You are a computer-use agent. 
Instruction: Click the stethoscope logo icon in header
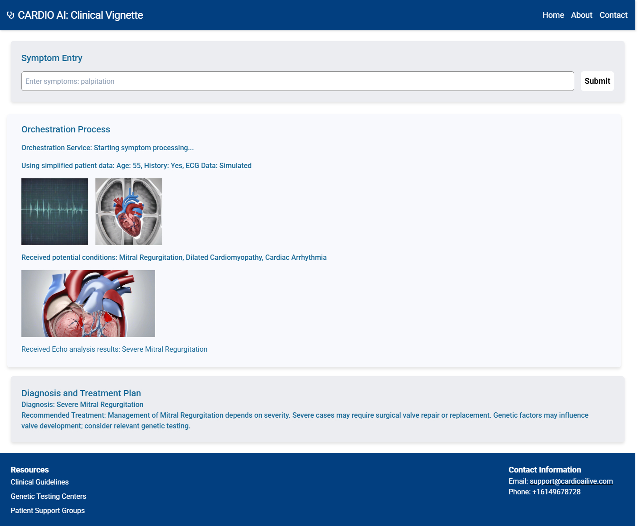11,15
